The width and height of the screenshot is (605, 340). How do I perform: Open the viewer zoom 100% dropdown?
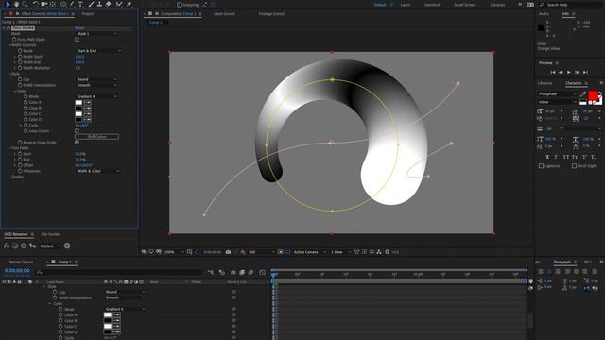click(x=174, y=252)
